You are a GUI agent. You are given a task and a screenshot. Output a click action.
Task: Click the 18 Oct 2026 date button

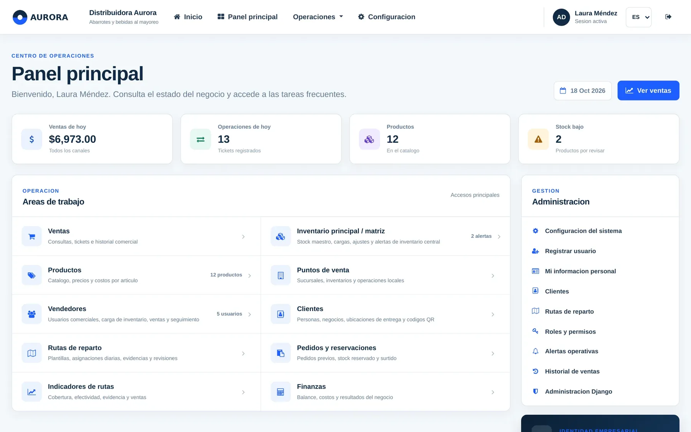[582, 91]
